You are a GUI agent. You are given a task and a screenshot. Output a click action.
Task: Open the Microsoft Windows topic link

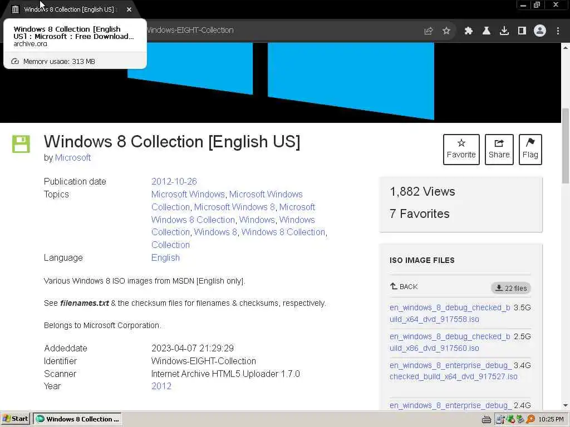click(x=188, y=194)
